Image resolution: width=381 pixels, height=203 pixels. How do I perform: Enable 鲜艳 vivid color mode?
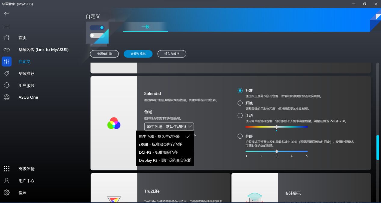(x=240, y=103)
